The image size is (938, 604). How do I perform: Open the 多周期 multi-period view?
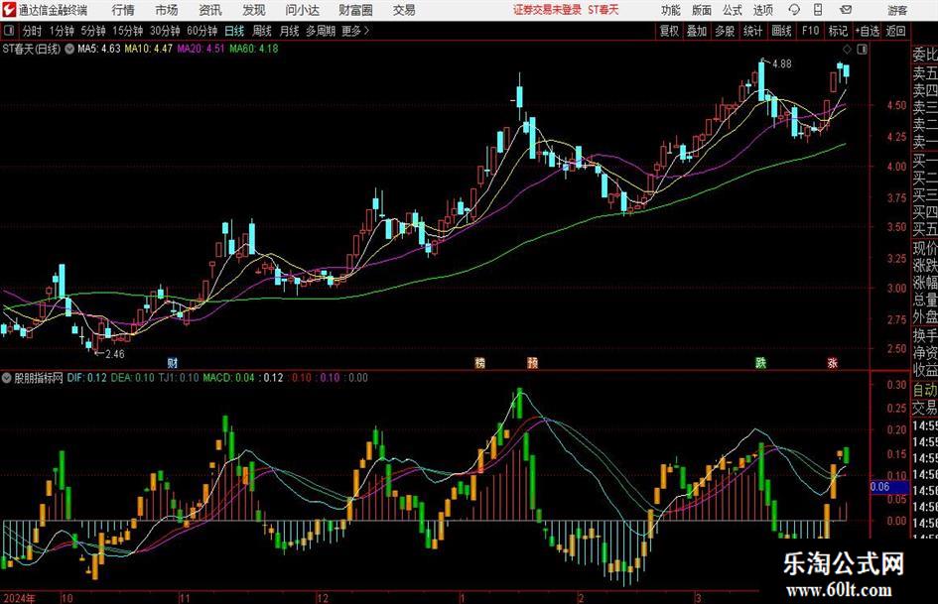coord(321,31)
